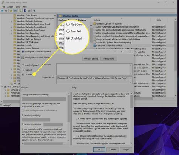179x155 pixels.
Task: Select the Disabled radio button in dialog
Action: 23,74
